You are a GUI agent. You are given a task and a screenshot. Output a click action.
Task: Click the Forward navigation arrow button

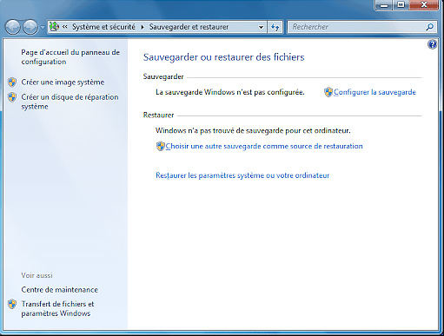[x=30, y=27]
